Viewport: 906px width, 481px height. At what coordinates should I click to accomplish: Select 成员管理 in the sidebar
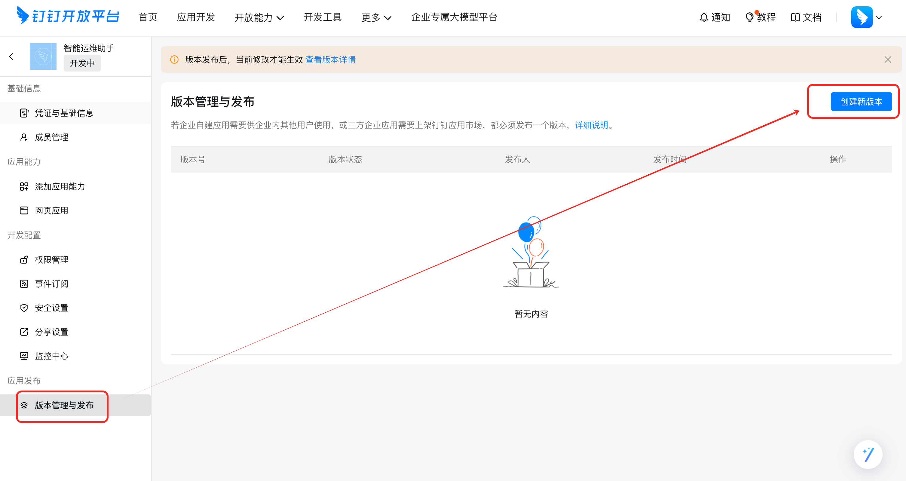point(76,137)
